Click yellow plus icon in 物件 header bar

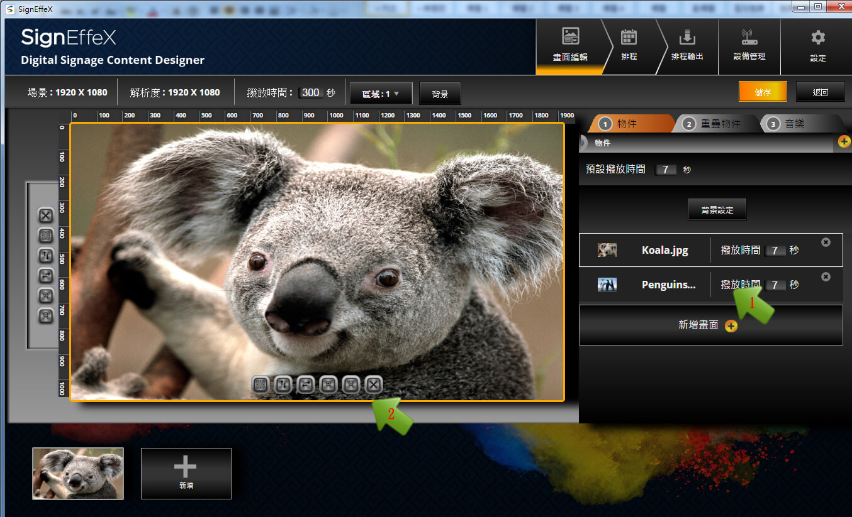(x=844, y=143)
